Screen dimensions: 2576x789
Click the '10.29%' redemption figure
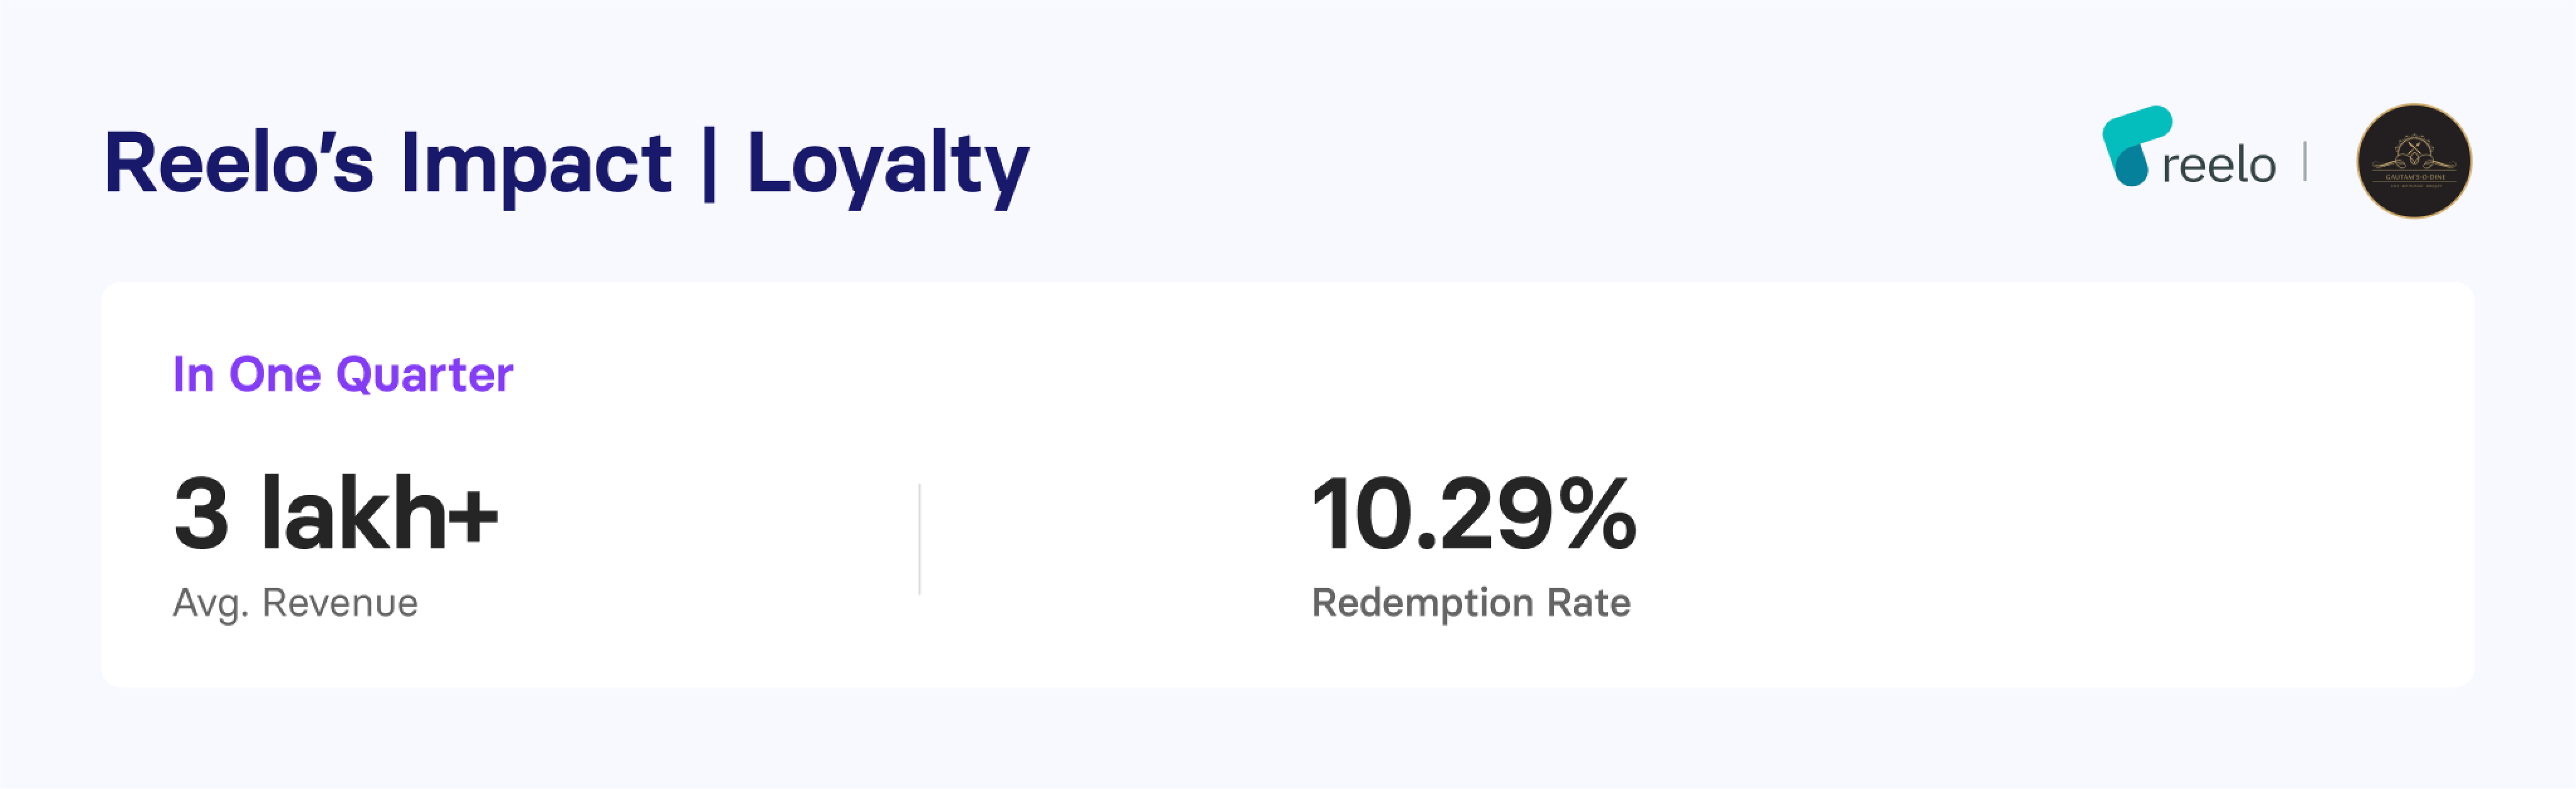tap(1473, 513)
